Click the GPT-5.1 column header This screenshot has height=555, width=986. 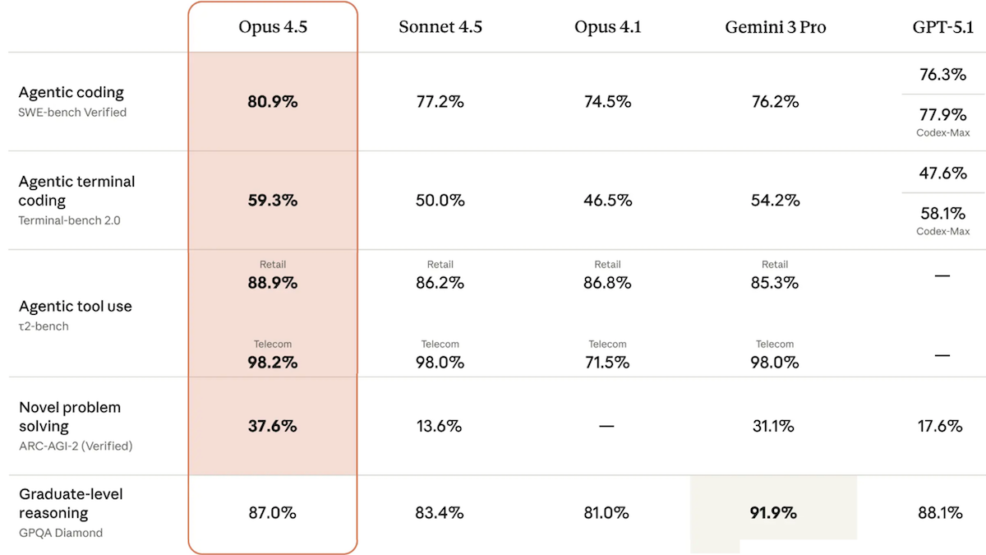(942, 27)
